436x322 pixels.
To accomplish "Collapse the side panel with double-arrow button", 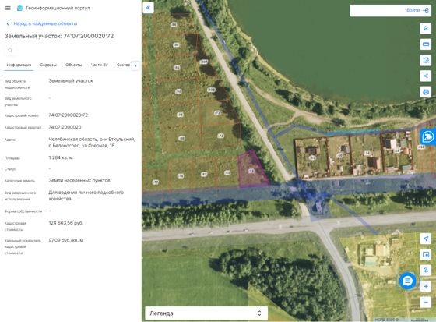I will 148,8.
